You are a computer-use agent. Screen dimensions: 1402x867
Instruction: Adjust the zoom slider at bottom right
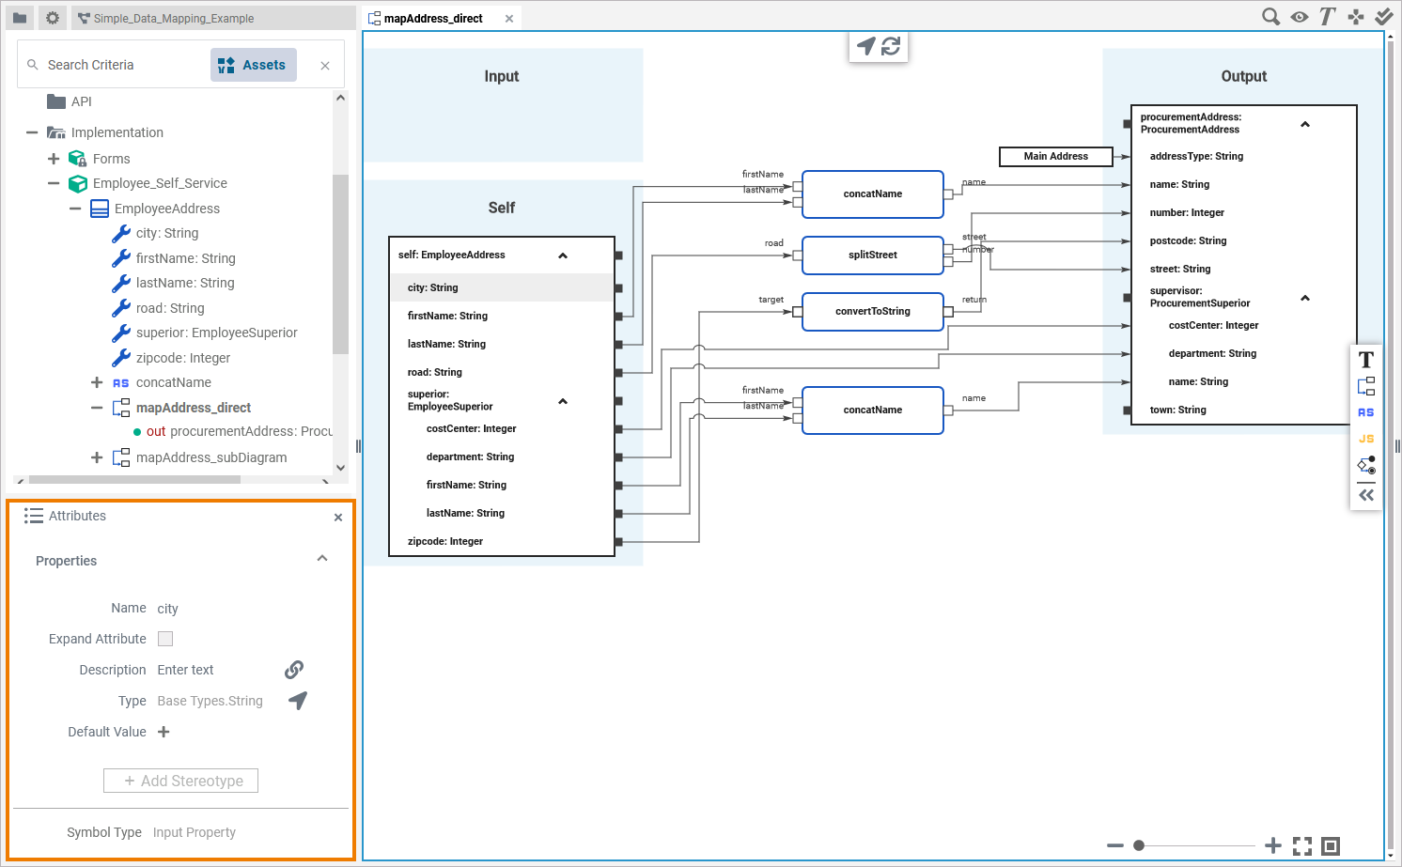[x=1138, y=845]
